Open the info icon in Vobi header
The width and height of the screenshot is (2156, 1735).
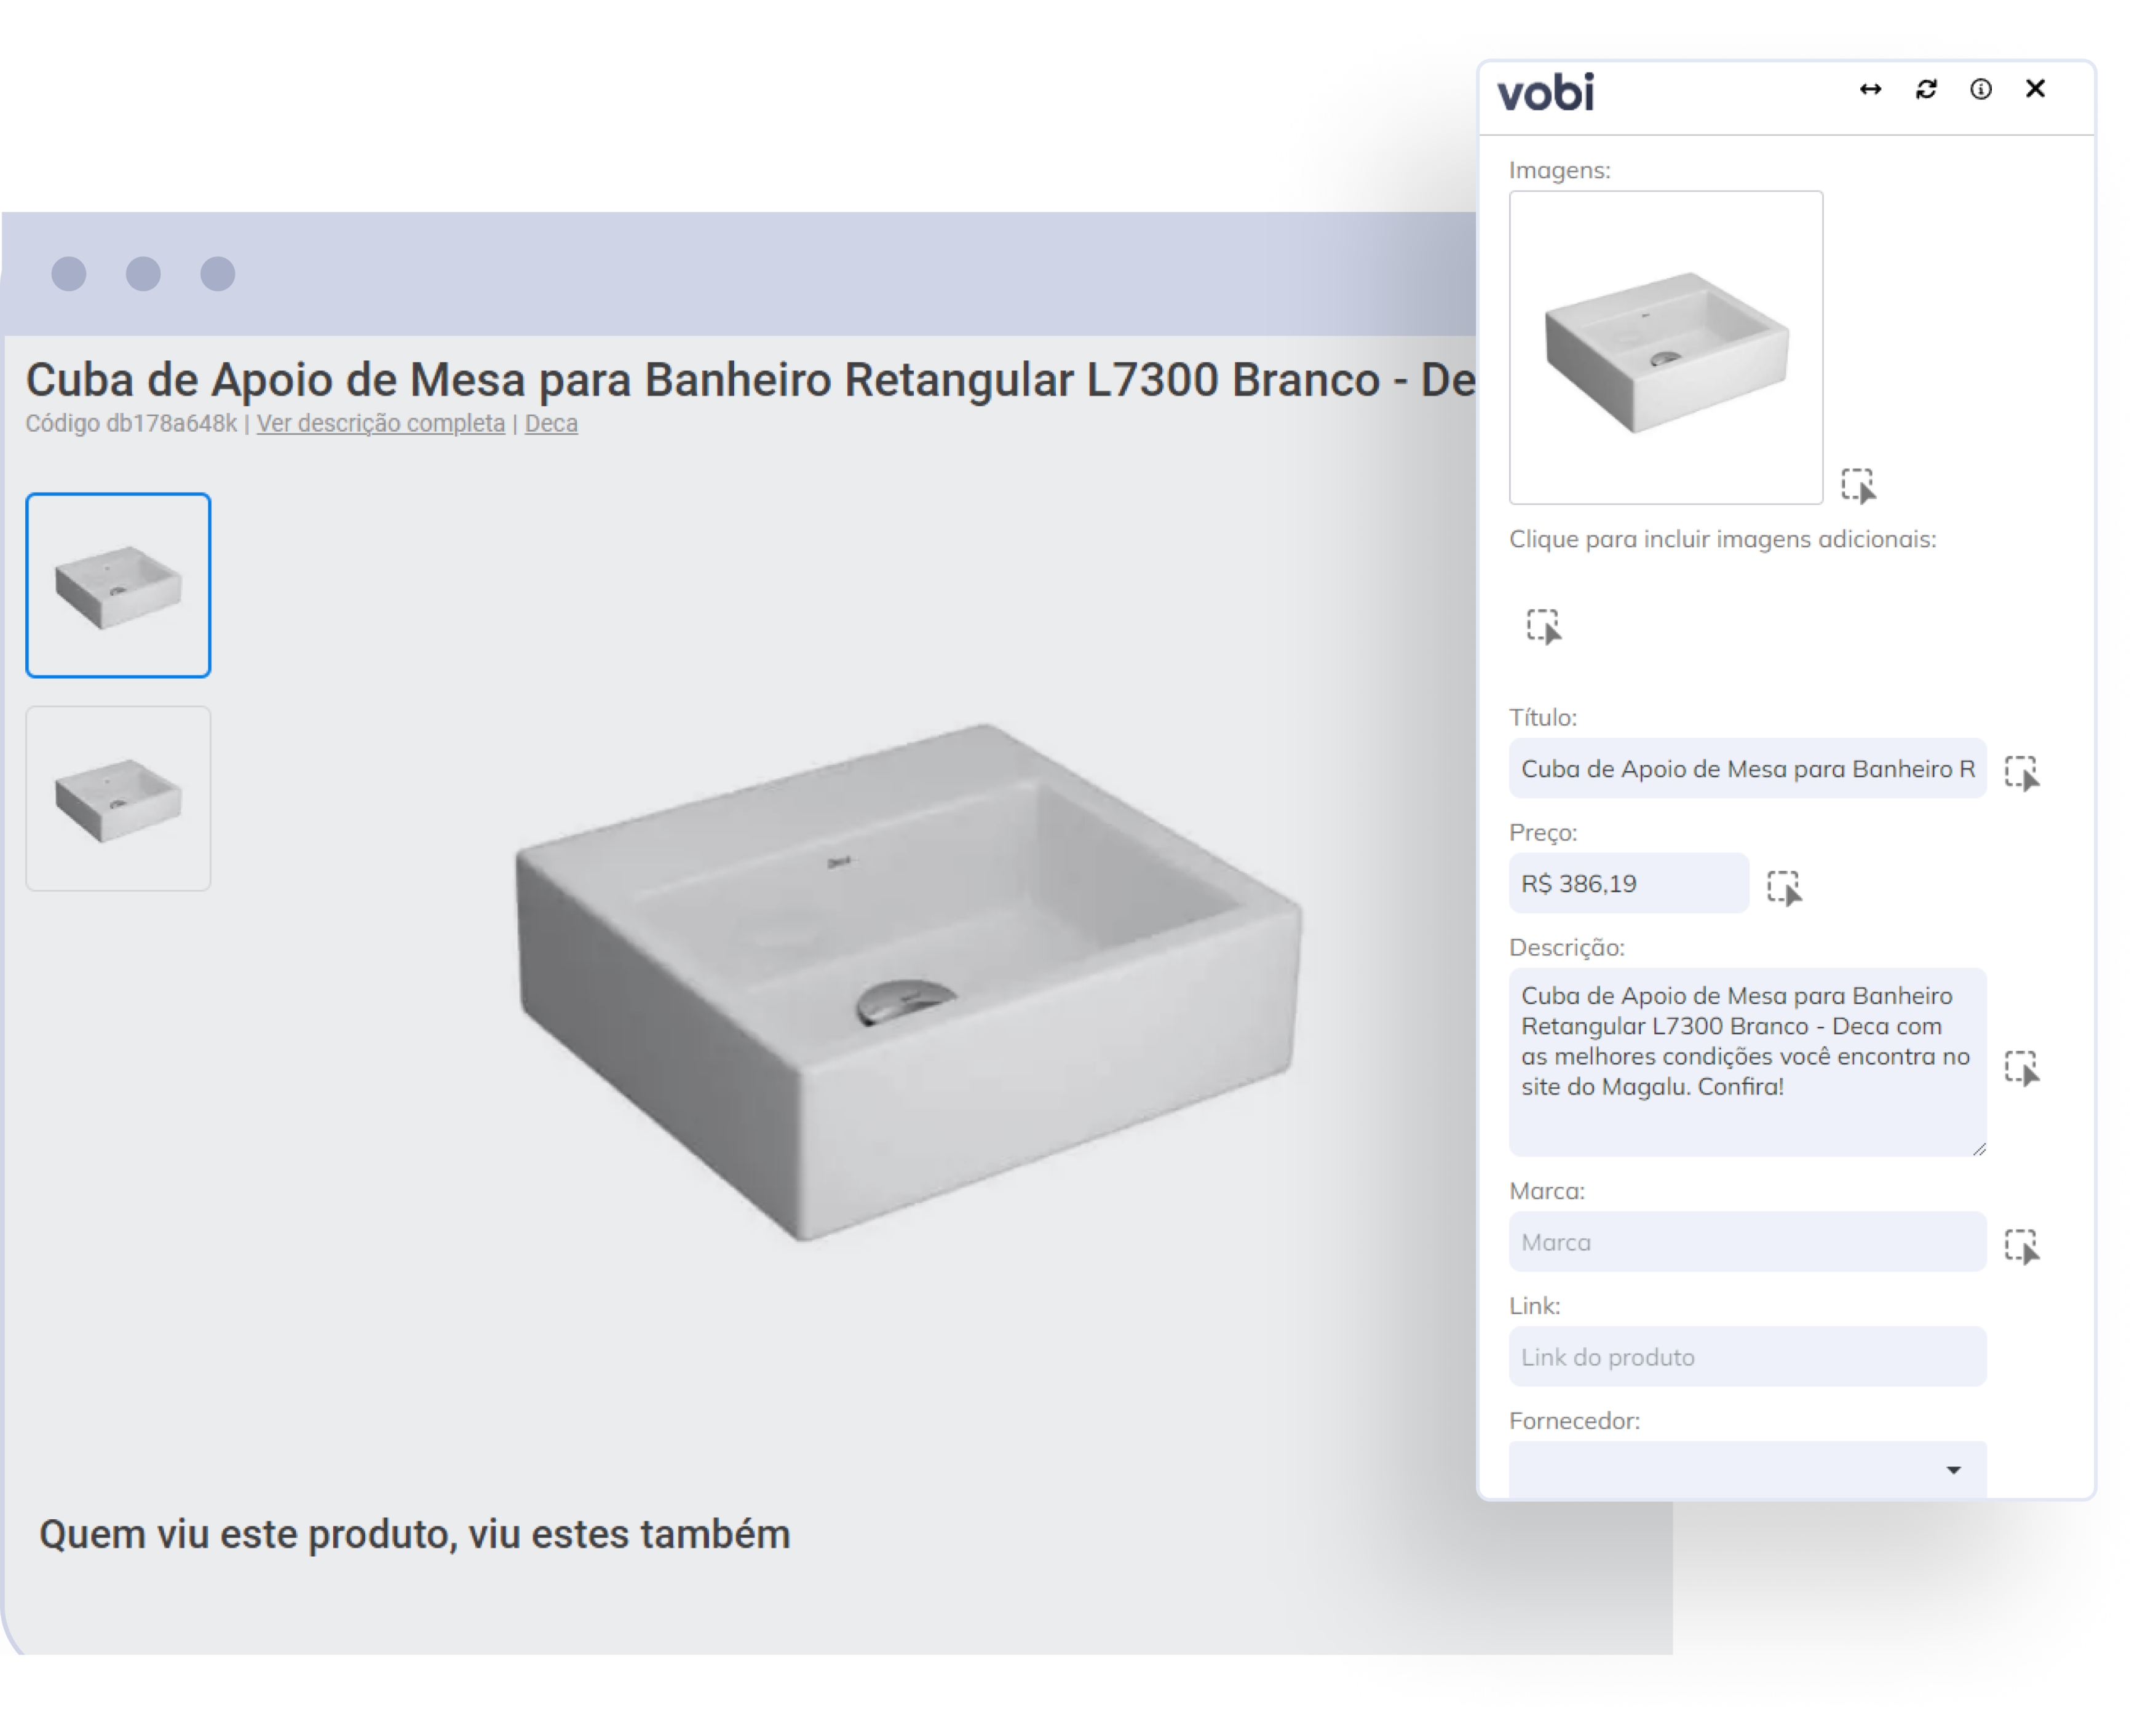coord(1980,90)
